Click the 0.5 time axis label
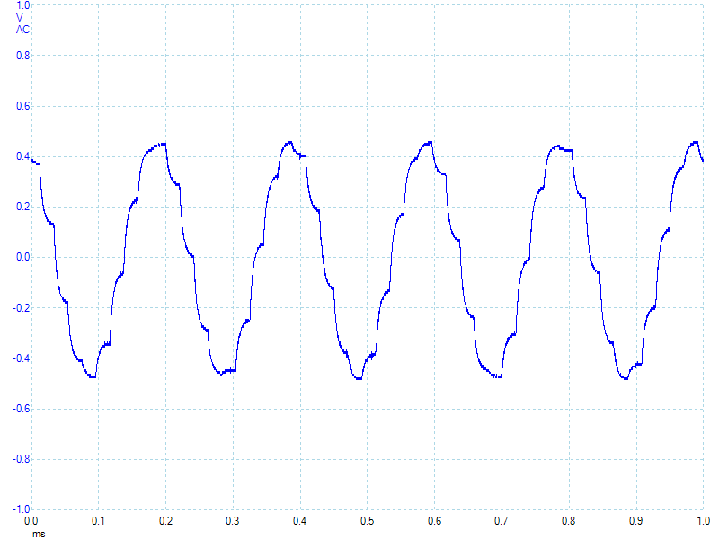This screenshot has width=719, height=539. click(367, 521)
